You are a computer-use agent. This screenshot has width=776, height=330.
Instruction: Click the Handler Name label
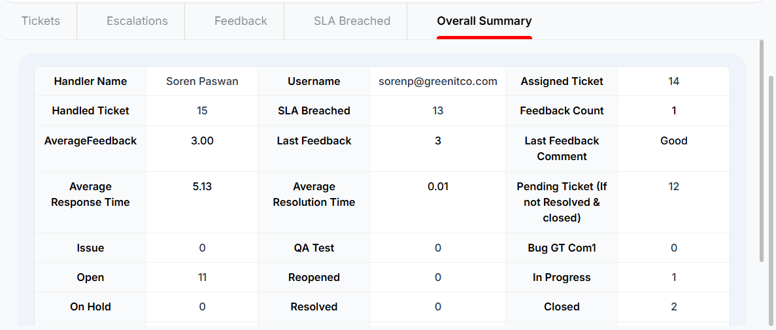pos(91,82)
